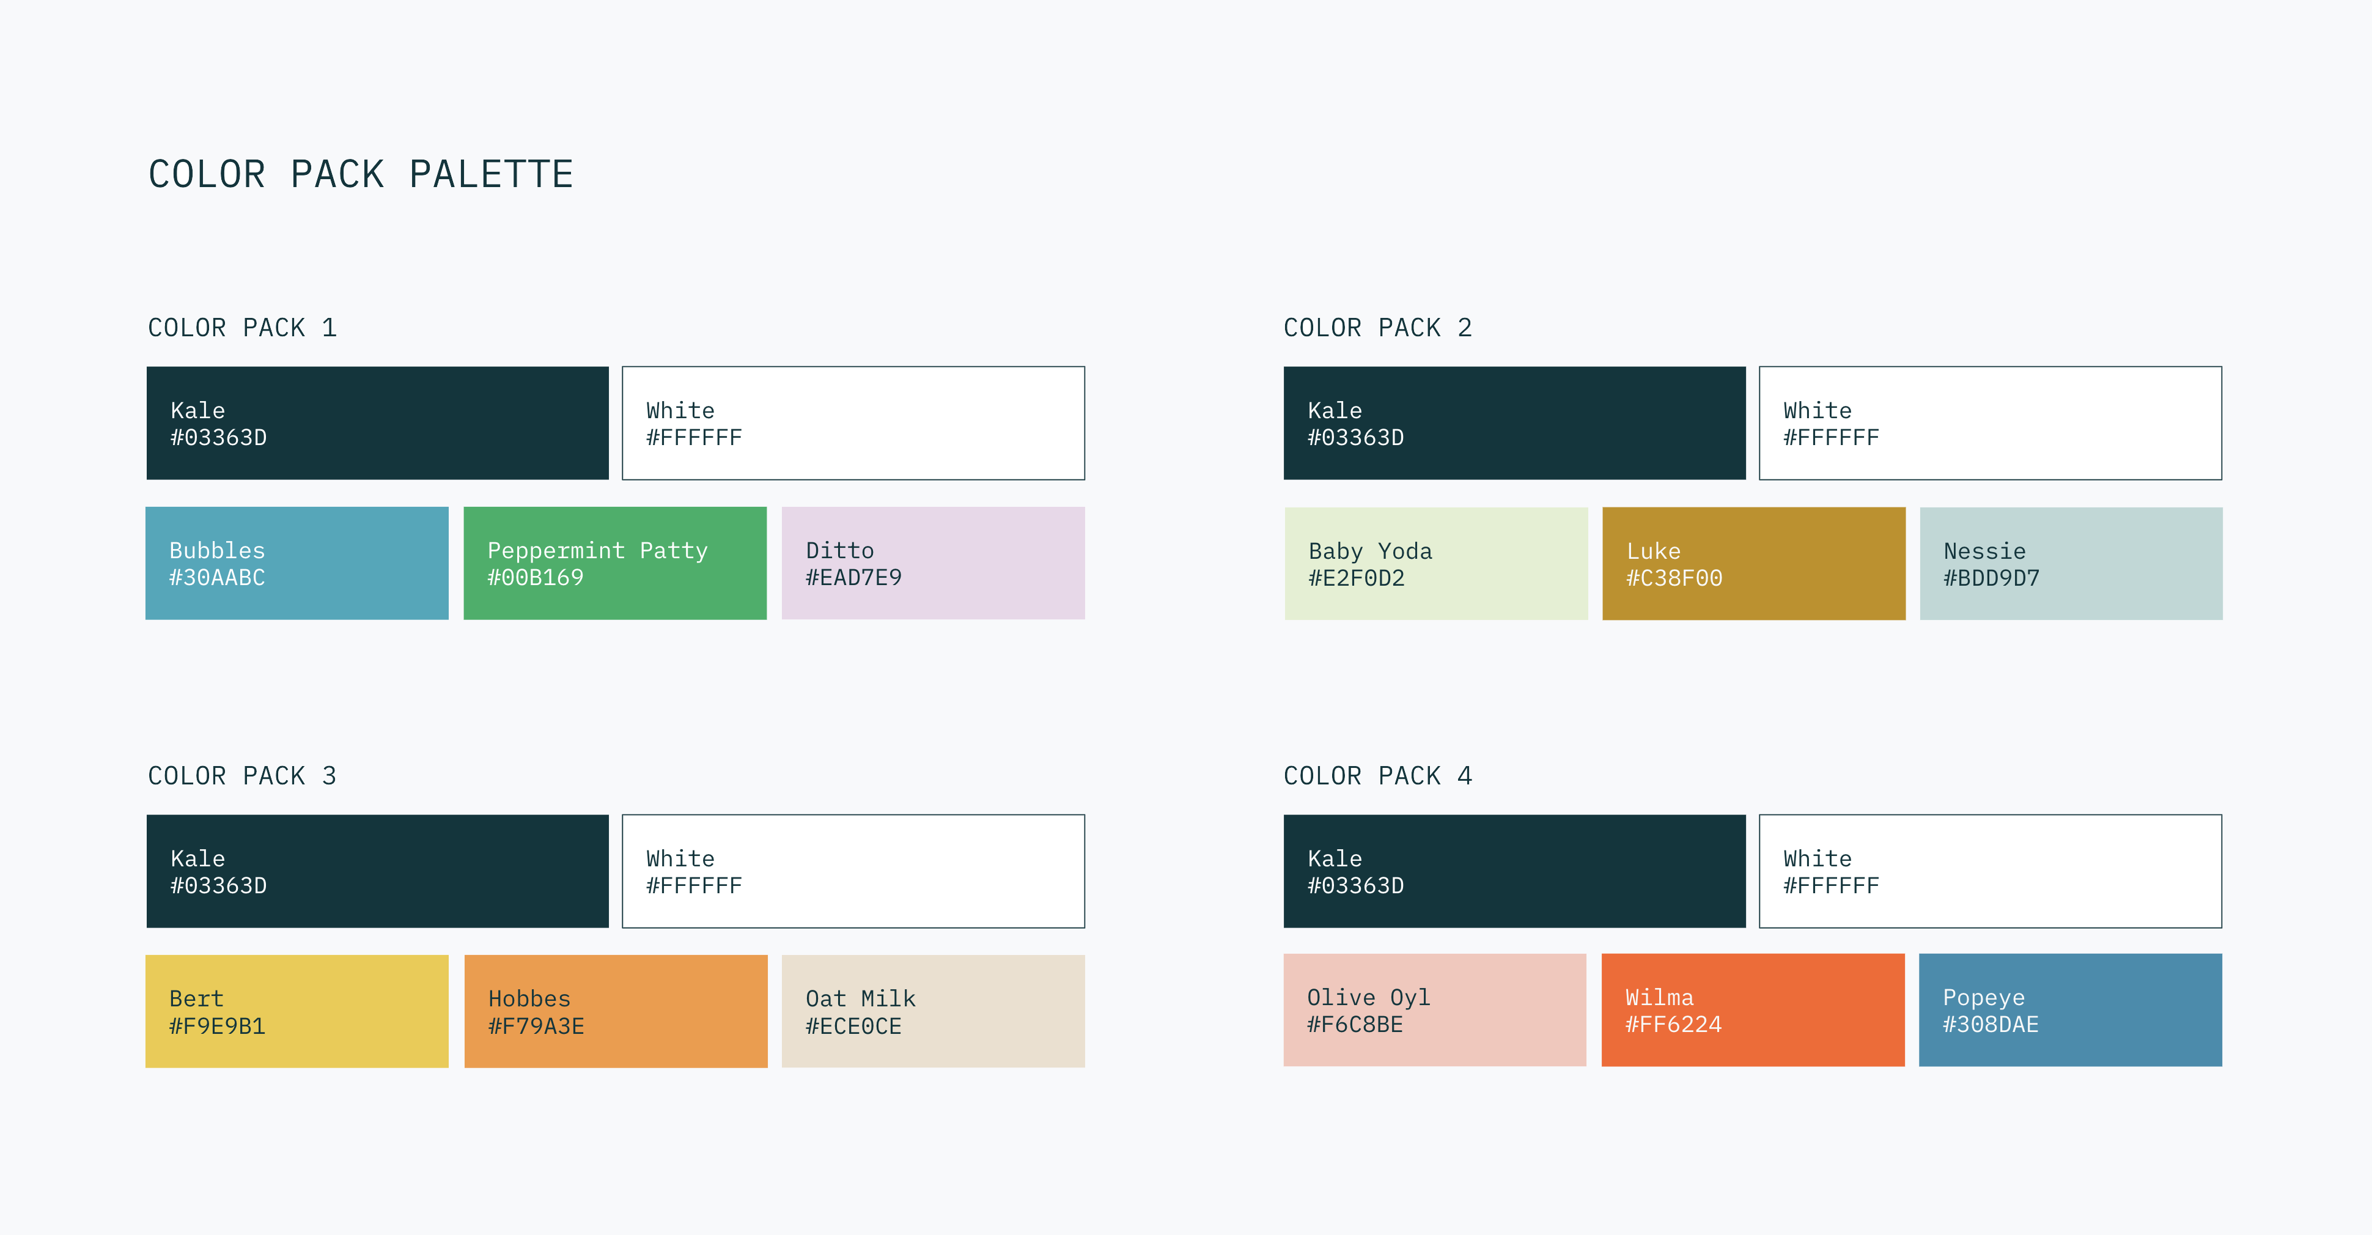Pick the Popeye #308DAE swatch
The image size is (2372, 1235).
pos(2070,1010)
